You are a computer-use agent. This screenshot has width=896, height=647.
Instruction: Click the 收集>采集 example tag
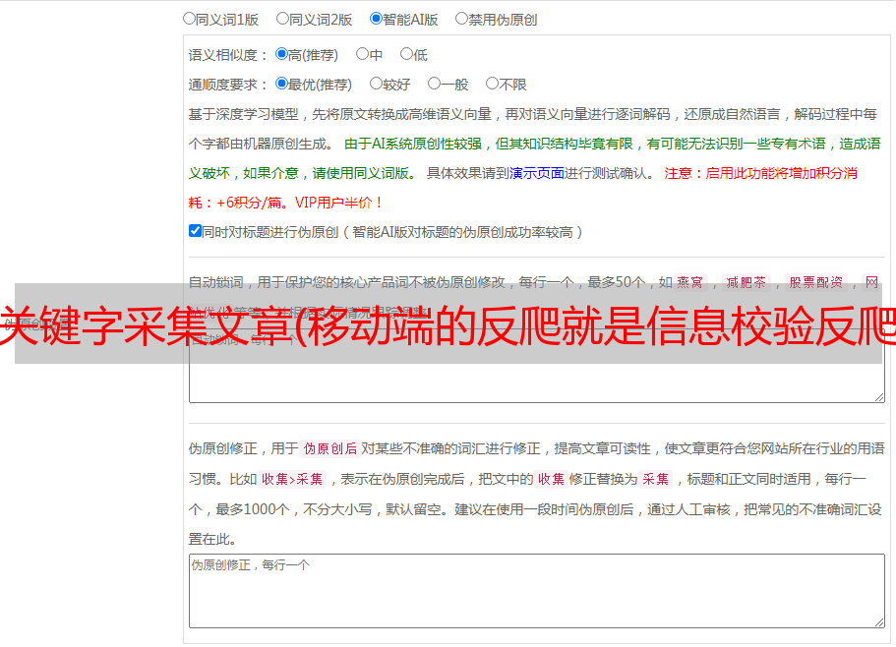(x=292, y=479)
